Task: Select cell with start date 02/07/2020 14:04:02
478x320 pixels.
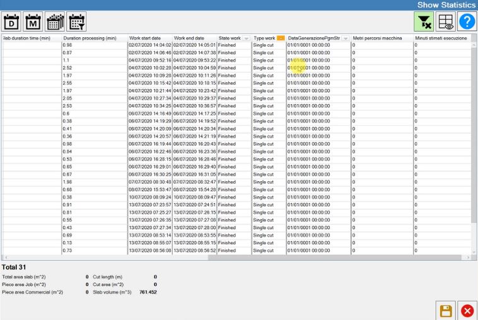Action: [150, 45]
